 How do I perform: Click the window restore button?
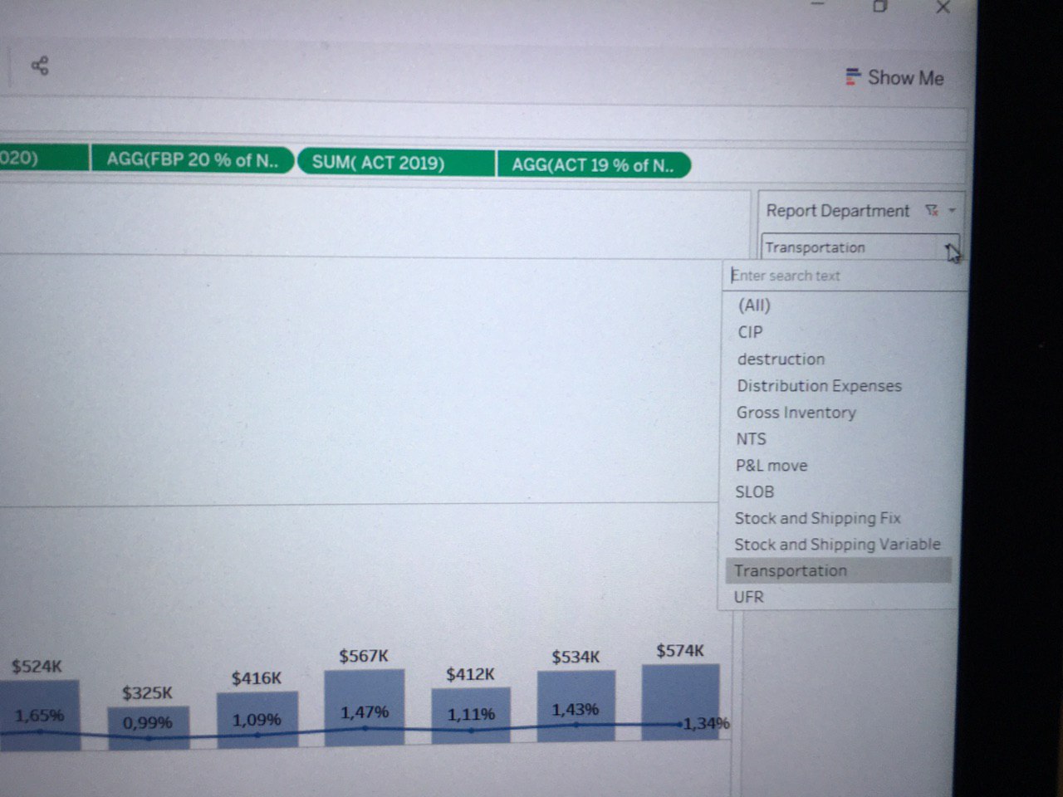(880, 6)
